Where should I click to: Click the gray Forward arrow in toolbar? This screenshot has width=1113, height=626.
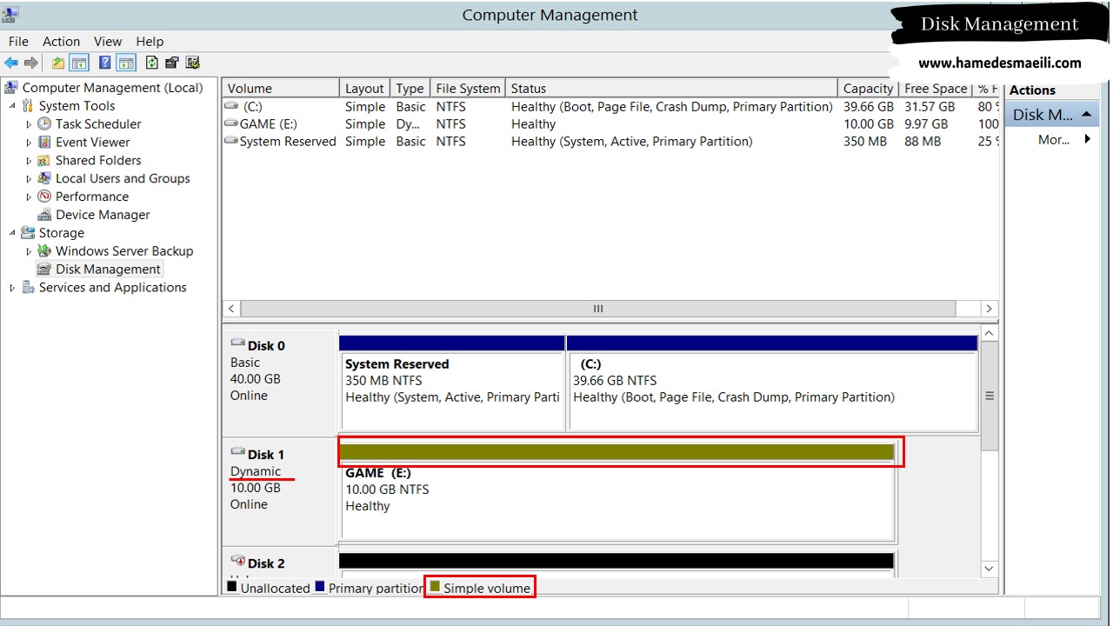[x=31, y=63]
